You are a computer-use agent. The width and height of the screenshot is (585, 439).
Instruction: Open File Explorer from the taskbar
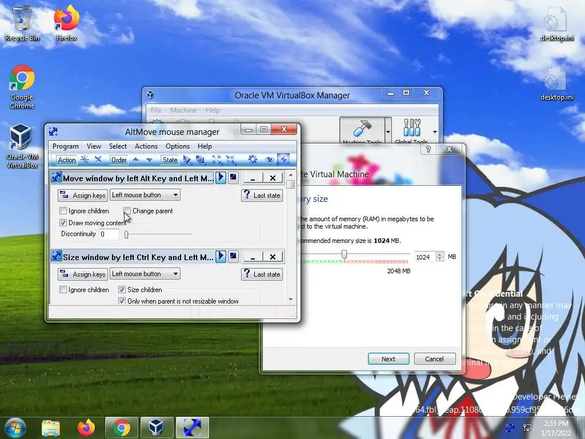coord(51,428)
